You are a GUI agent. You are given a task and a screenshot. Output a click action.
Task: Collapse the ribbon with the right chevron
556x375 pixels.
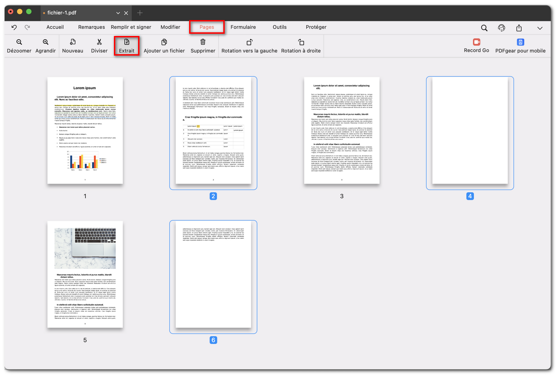[540, 28]
